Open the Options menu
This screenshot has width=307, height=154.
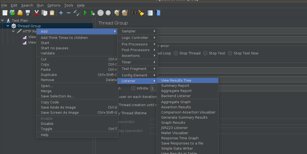coord(54,5)
